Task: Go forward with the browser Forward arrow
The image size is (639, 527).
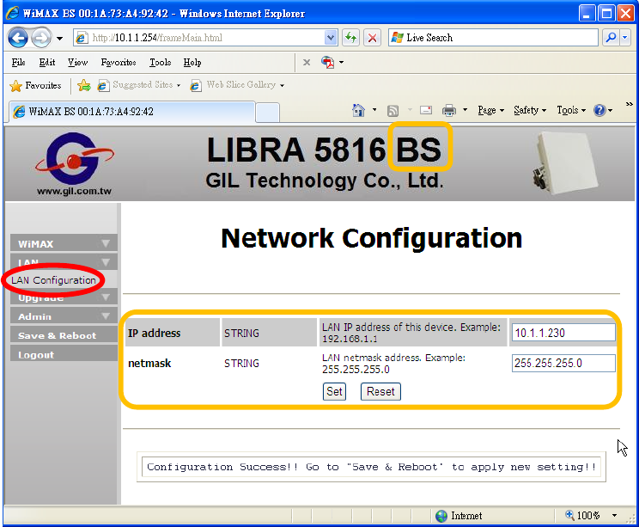Action: 41,38
